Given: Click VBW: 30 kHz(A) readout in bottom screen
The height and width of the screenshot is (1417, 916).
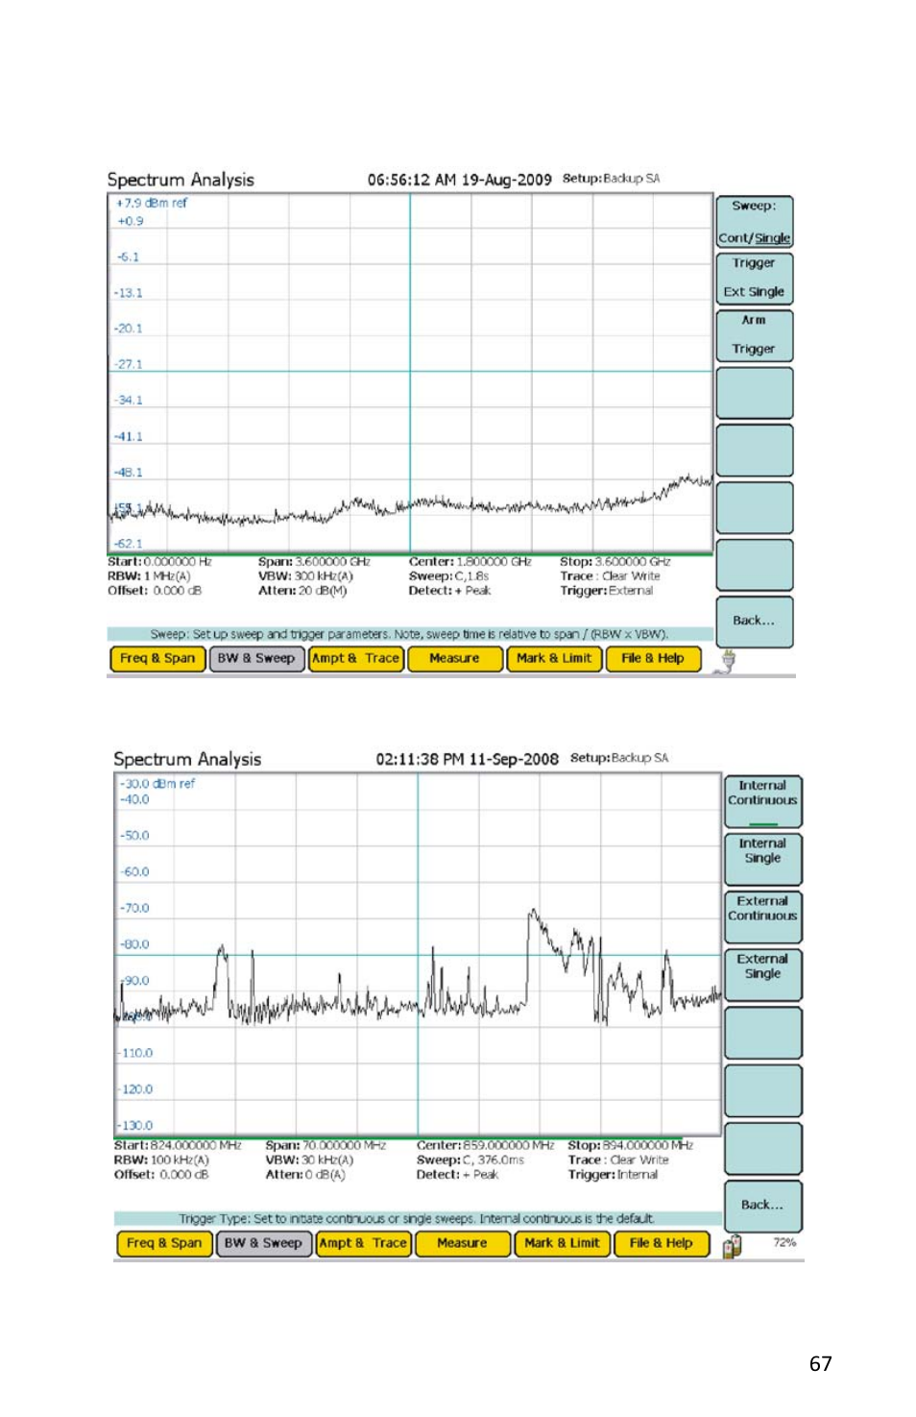Looking at the screenshot, I should (309, 1160).
